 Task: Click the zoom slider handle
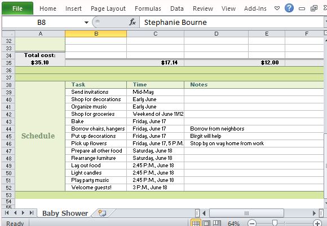click(275, 223)
